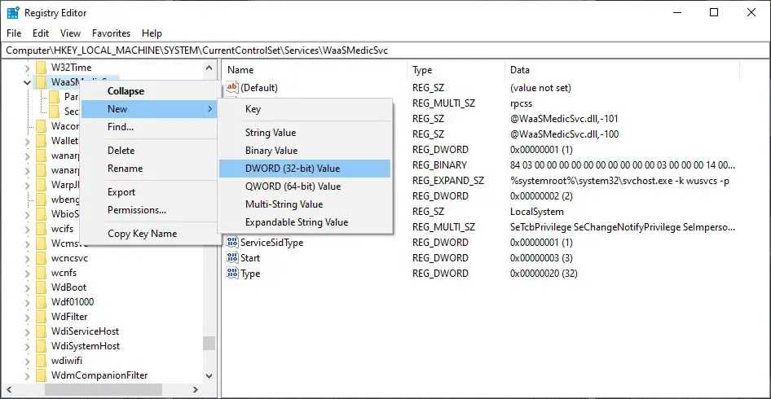The image size is (771, 399).
Task: Choose Copy Key Name option
Action: point(142,234)
